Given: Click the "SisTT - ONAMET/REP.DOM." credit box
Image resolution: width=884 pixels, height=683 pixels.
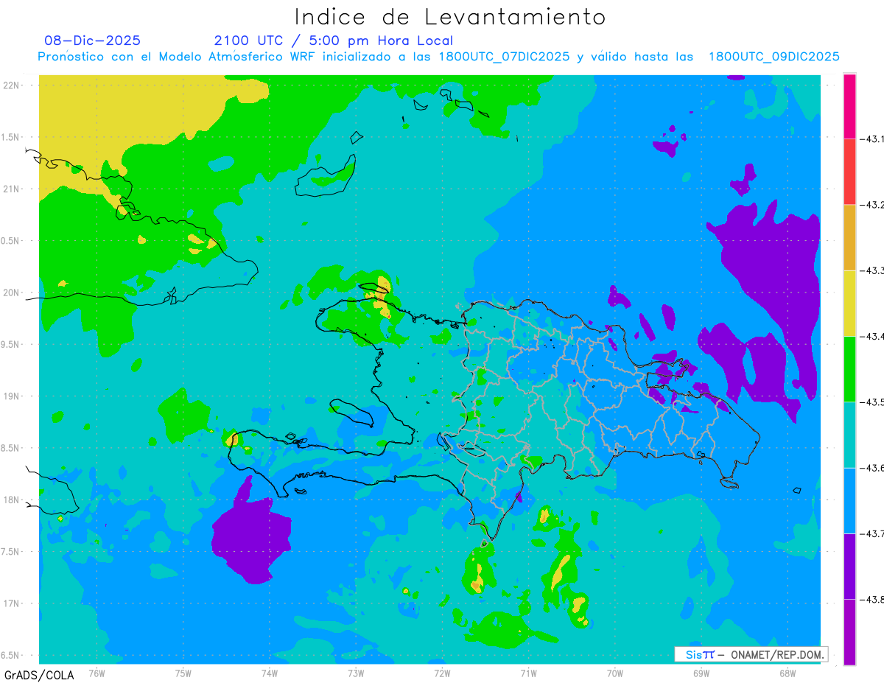Looking at the screenshot, I should [x=751, y=654].
